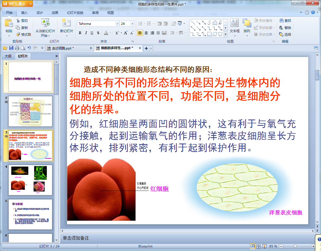The height and width of the screenshot is (251, 321).
Task: Click the save floppy disk icon
Action: (x=11, y=48)
